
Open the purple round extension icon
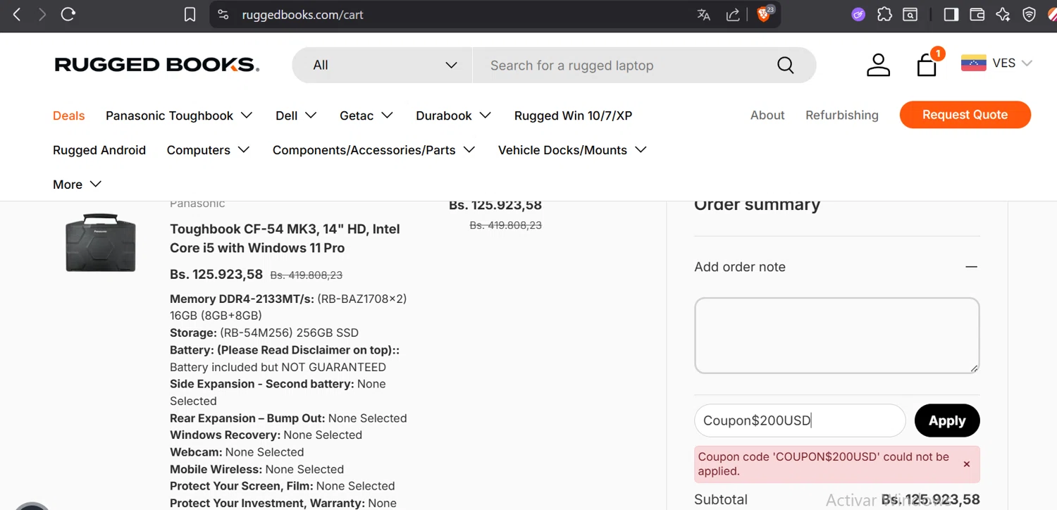point(858,14)
